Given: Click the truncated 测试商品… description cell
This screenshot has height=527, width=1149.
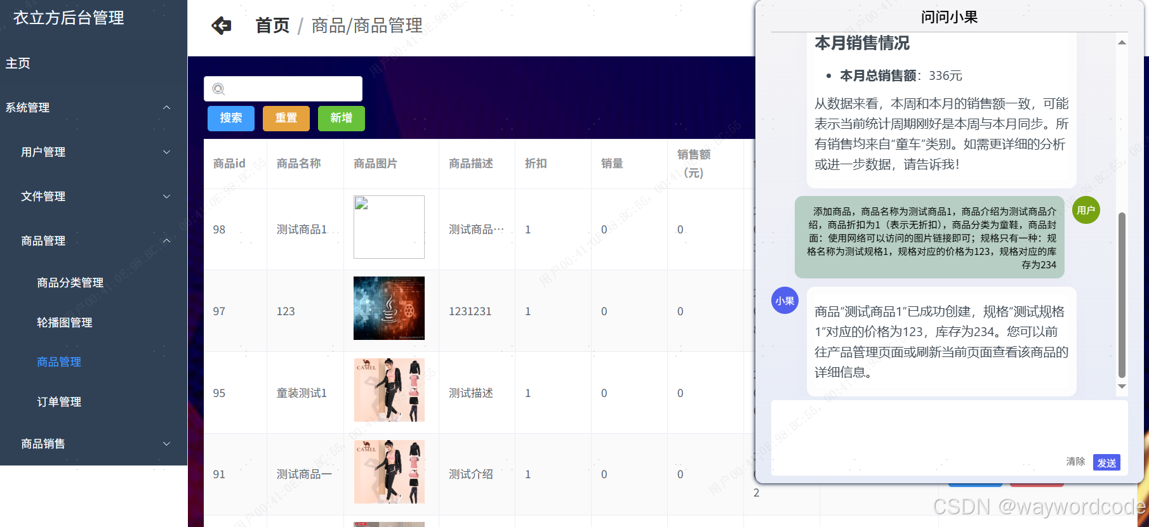Looking at the screenshot, I should 477,230.
